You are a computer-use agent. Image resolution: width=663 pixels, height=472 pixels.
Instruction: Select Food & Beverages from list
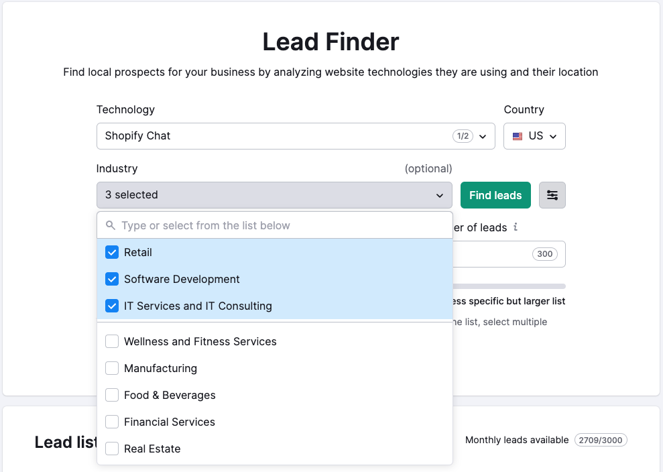pyautogui.click(x=170, y=395)
